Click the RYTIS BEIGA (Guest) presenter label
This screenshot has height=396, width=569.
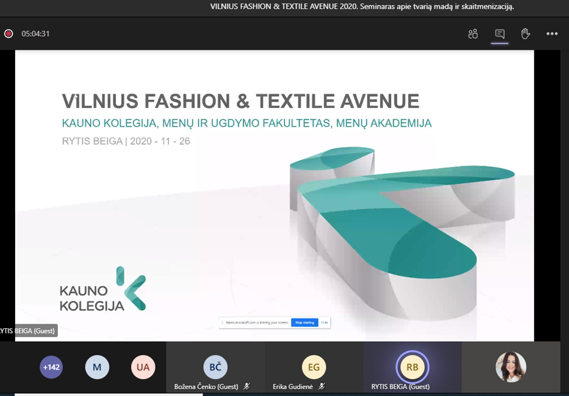(x=27, y=331)
